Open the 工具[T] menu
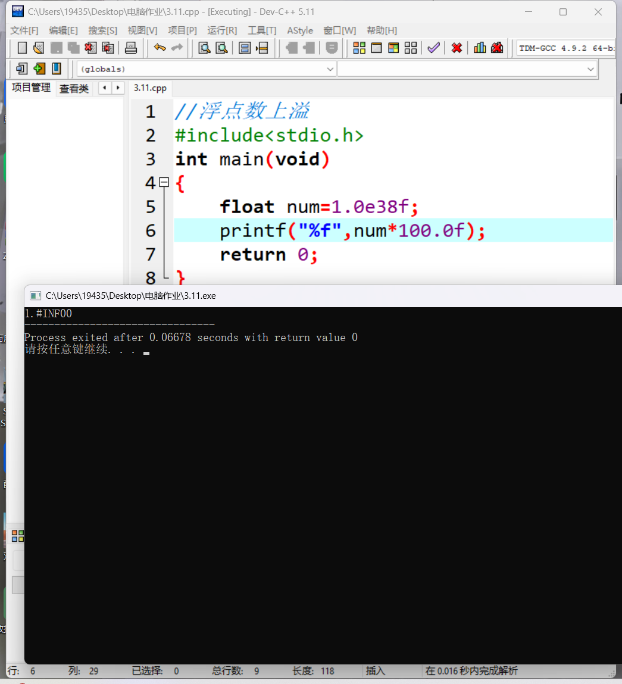Viewport: 622px width, 684px height. point(262,30)
